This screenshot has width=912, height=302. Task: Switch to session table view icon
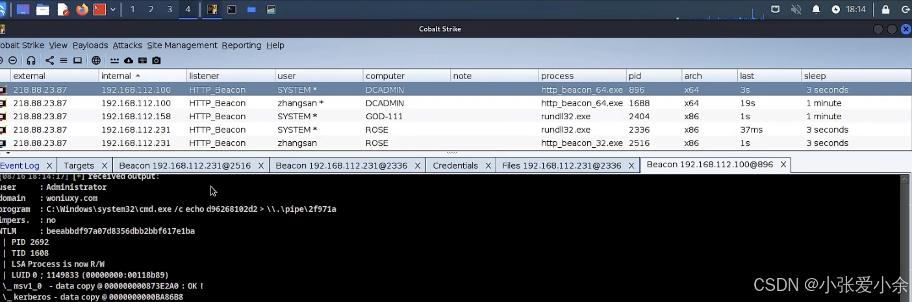pos(64,60)
